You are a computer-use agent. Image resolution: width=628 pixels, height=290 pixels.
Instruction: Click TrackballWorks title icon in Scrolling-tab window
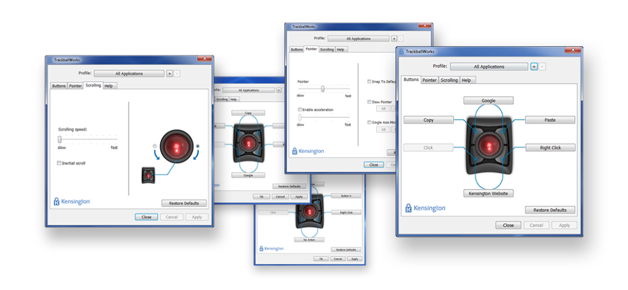pos(51,60)
